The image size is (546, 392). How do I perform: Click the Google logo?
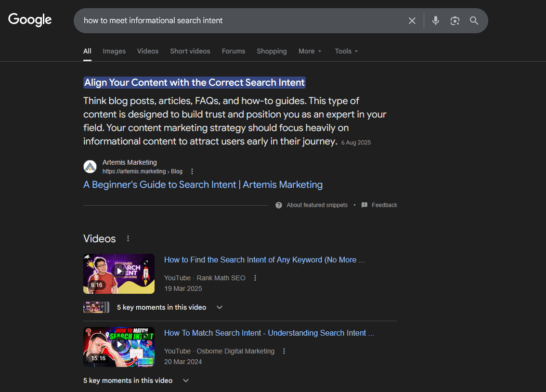(29, 20)
